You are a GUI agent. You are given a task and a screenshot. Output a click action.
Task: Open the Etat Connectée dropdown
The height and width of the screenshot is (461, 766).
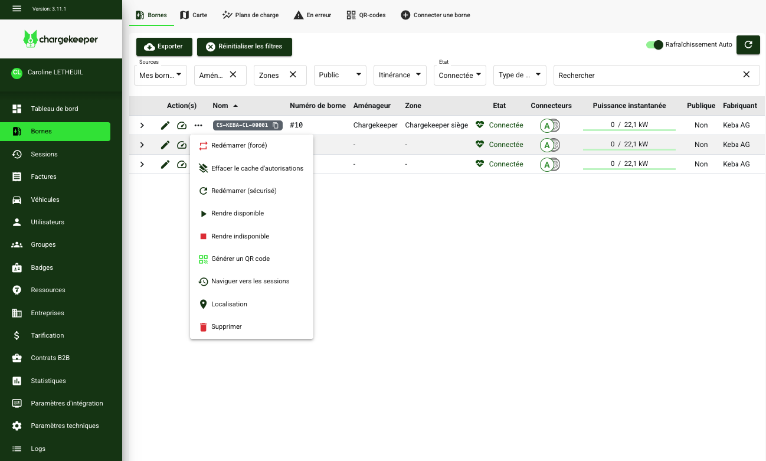pyautogui.click(x=460, y=75)
